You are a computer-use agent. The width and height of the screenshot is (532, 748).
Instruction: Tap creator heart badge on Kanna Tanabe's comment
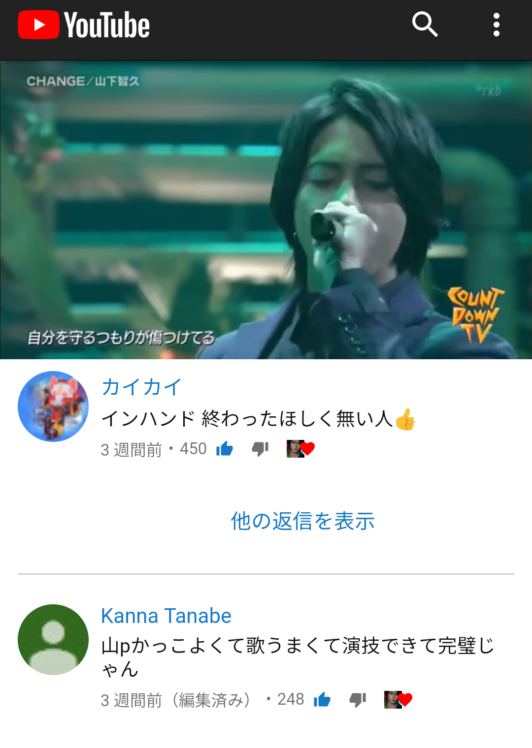[x=398, y=699]
